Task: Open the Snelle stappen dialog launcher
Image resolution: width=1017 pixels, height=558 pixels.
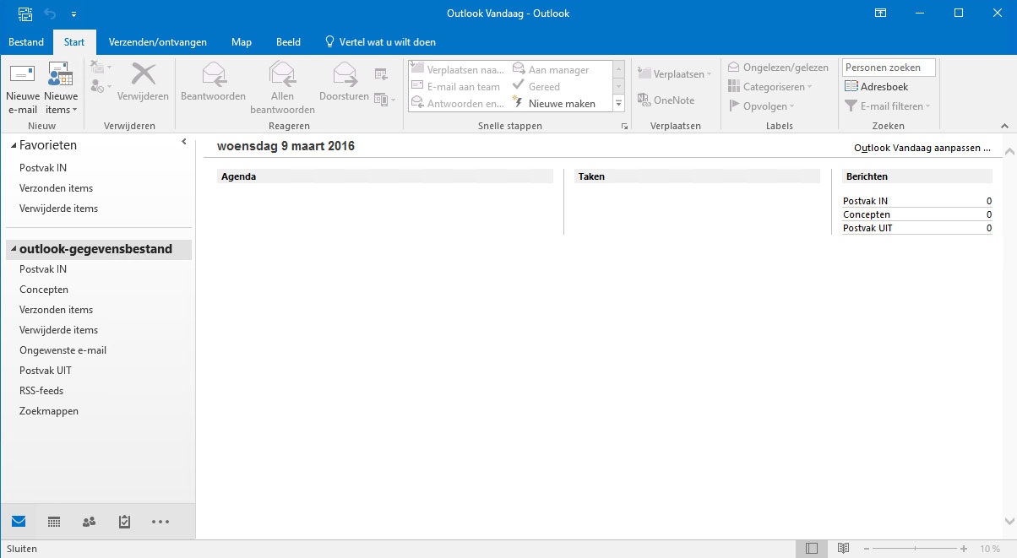Action: [x=624, y=127]
